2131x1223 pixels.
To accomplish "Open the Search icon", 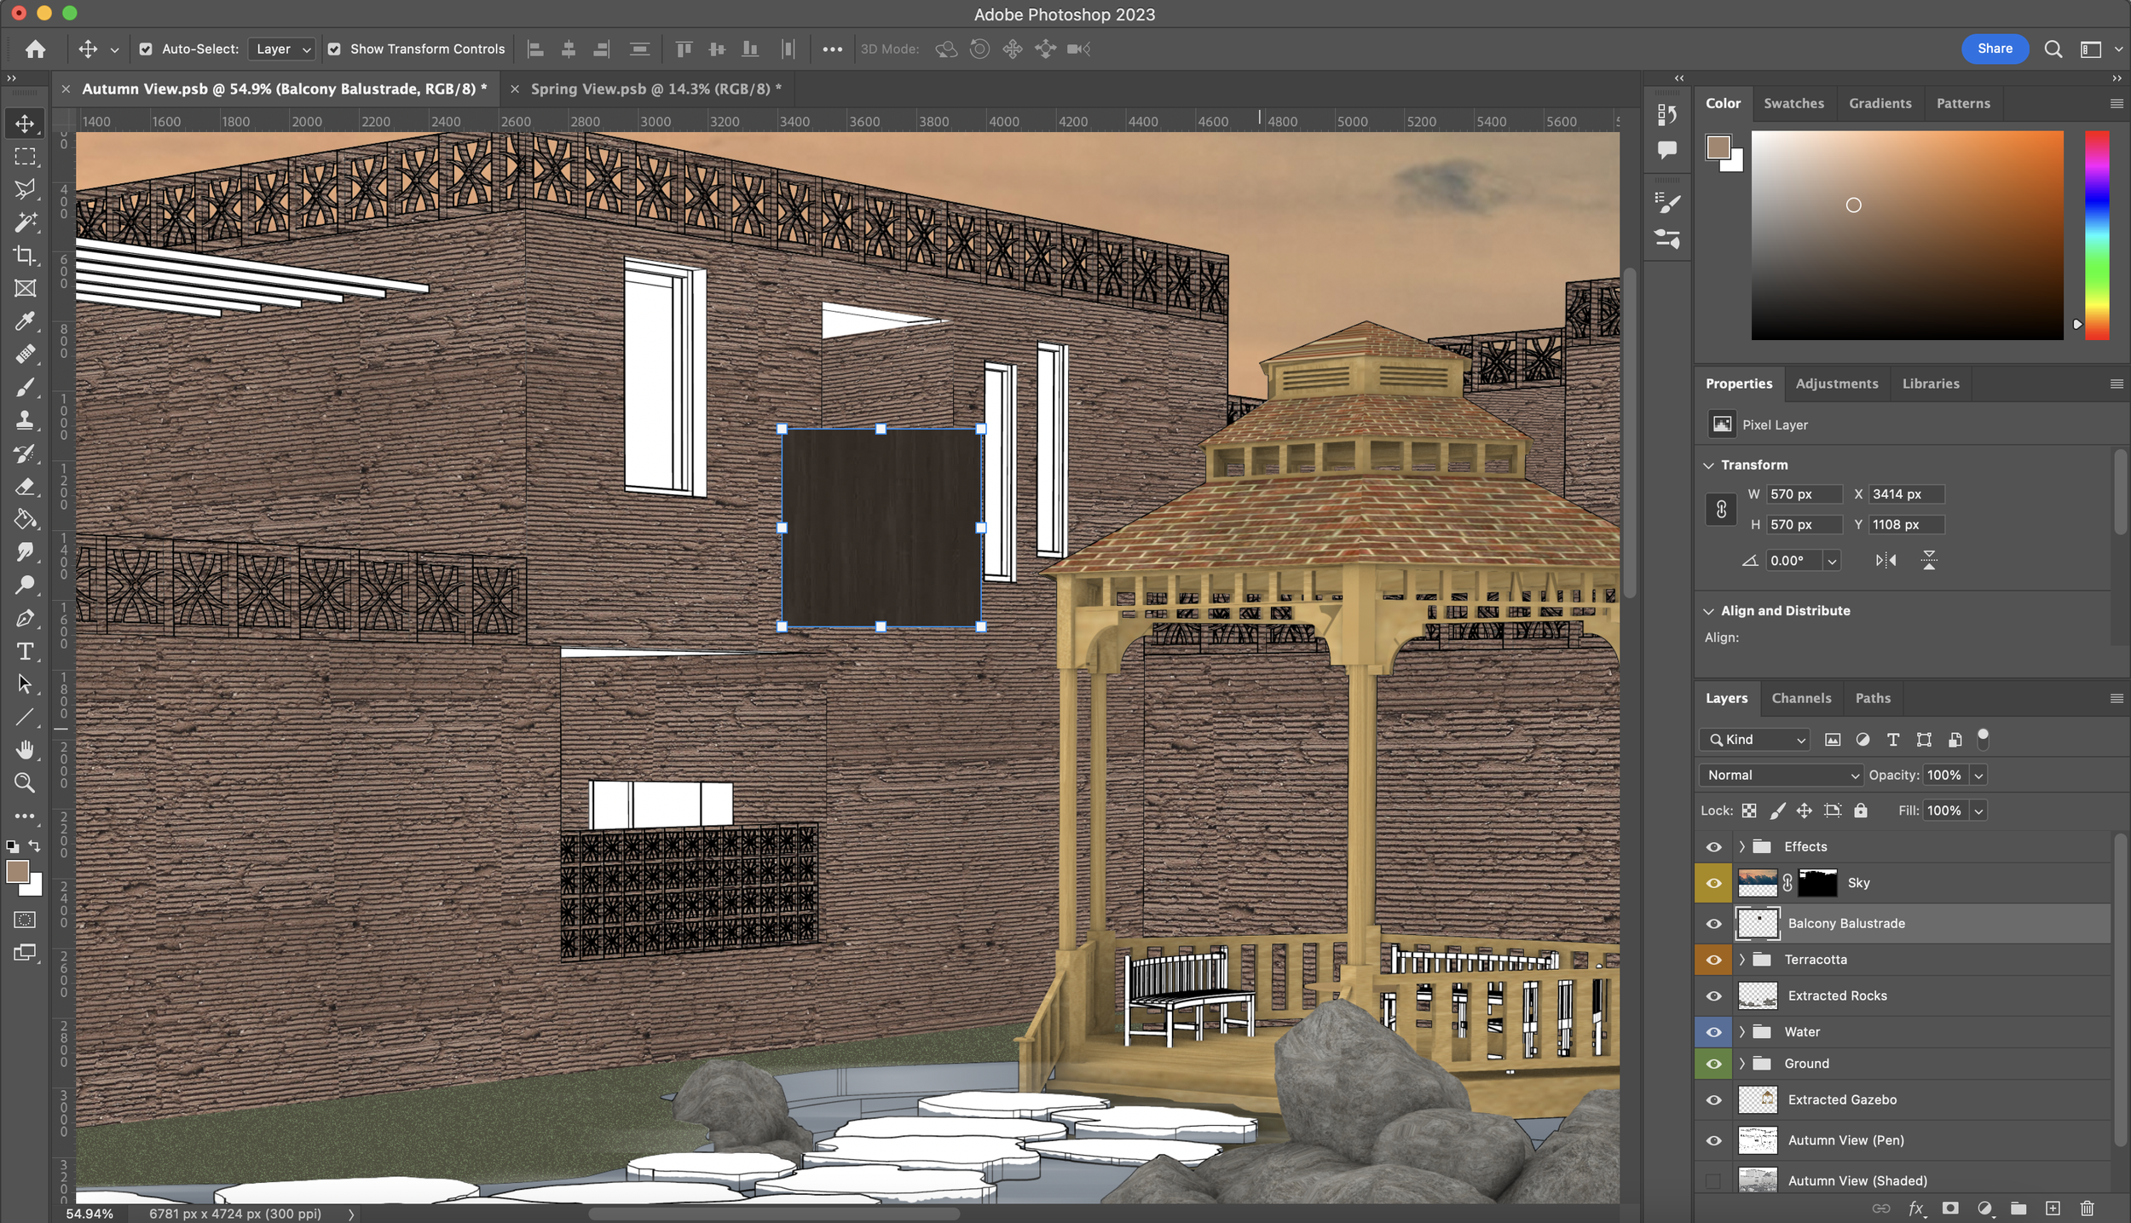I will (x=2053, y=49).
